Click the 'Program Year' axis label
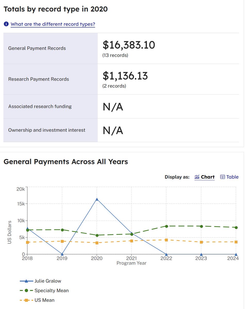The height and width of the screenshot is (309, 251). coord(131,263)
